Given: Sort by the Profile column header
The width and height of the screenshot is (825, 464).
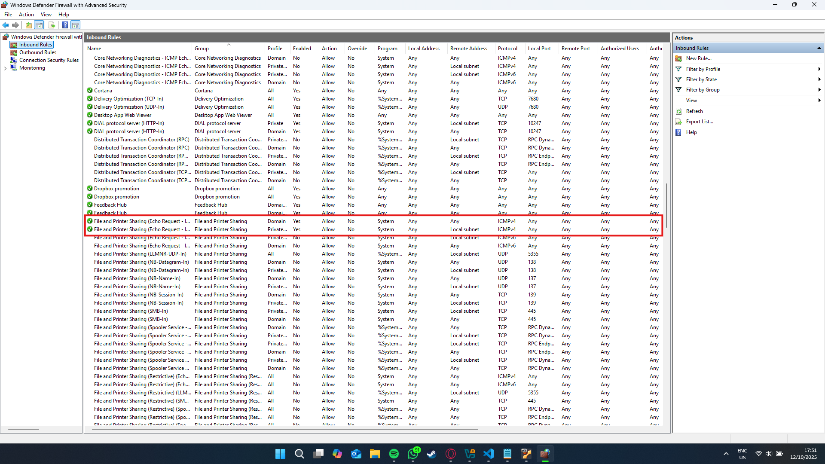Looking at the screenshot, I should (277, 49).
